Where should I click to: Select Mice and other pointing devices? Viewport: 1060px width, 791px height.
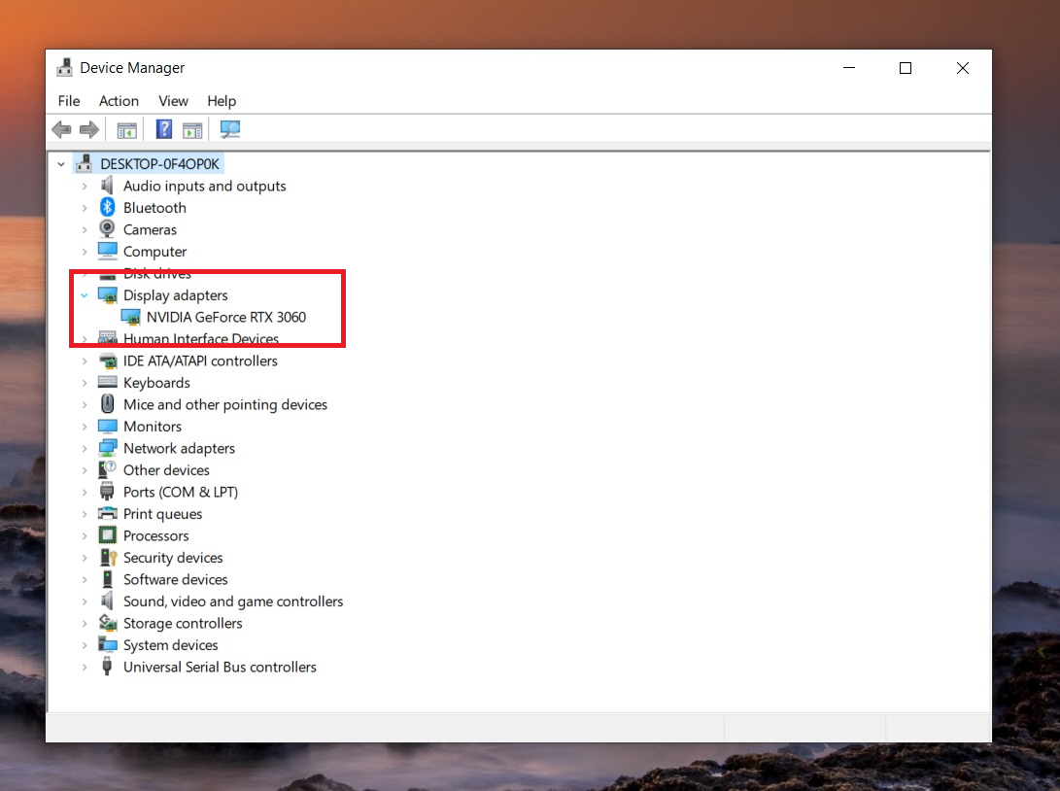point(224,404)
